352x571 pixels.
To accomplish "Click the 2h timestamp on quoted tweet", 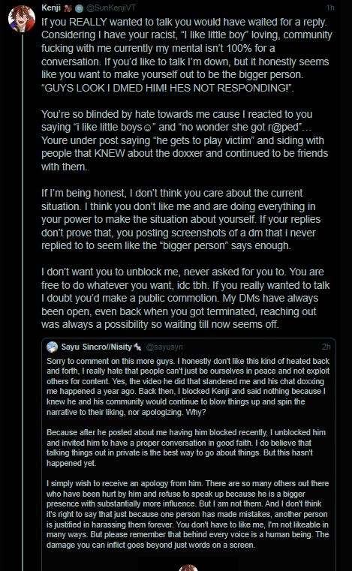I will (x=326, y=347).
